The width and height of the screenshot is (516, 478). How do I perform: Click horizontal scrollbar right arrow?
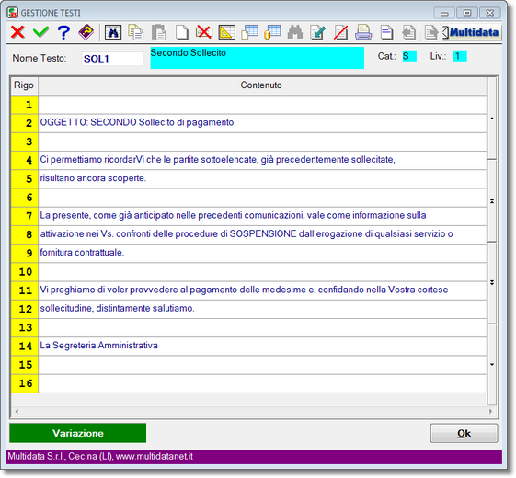[490, 411]
